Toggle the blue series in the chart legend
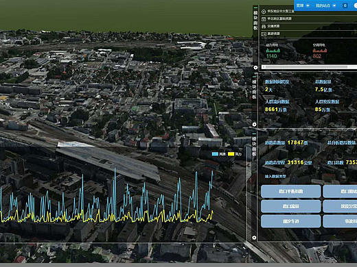Viewport: 357px width, 267px height. point(218,154)
